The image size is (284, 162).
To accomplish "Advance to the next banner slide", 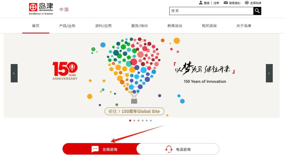I will click(269, 73).
